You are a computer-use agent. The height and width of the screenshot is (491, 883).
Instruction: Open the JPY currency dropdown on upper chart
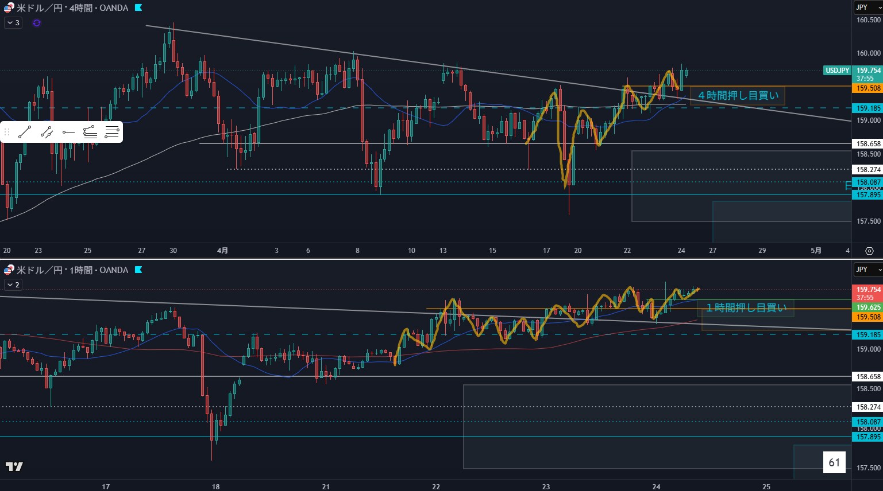(x=867, y=7)
